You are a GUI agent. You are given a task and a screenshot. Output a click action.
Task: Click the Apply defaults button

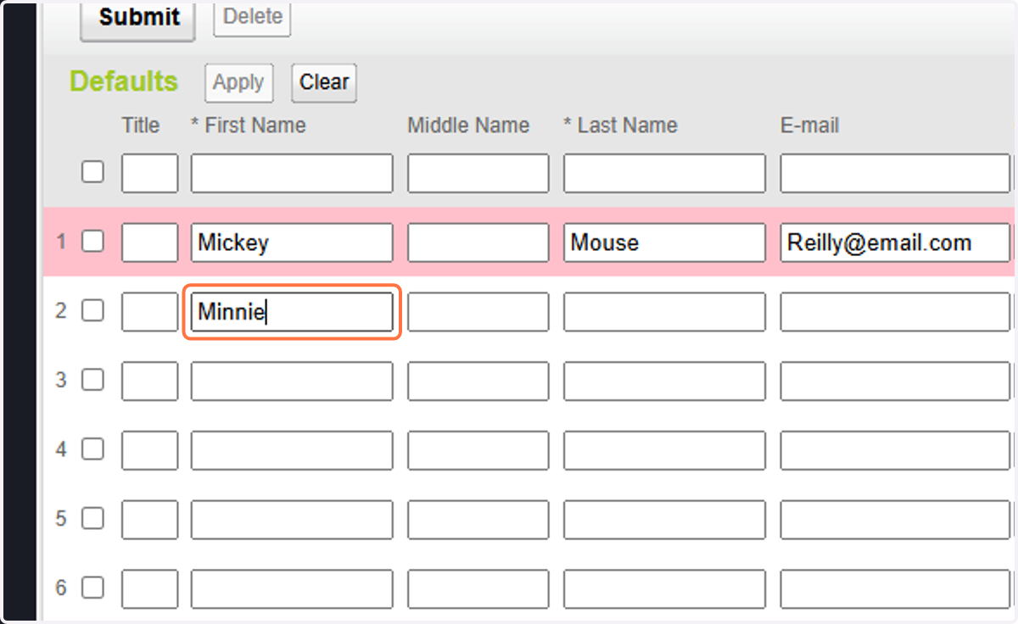[x=238, y=83]
